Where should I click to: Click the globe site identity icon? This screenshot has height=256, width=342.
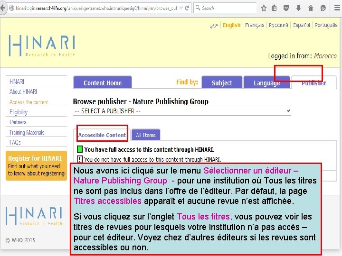point(11,8)
